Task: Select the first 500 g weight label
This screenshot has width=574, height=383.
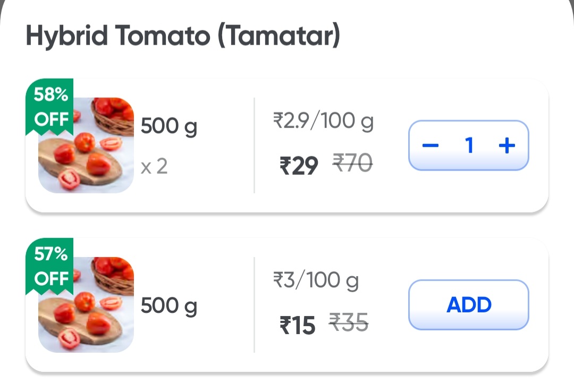Action: [x=169, y=126]
